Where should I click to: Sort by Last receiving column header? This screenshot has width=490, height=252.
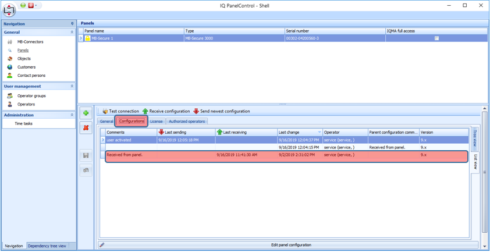click(246, 132)
